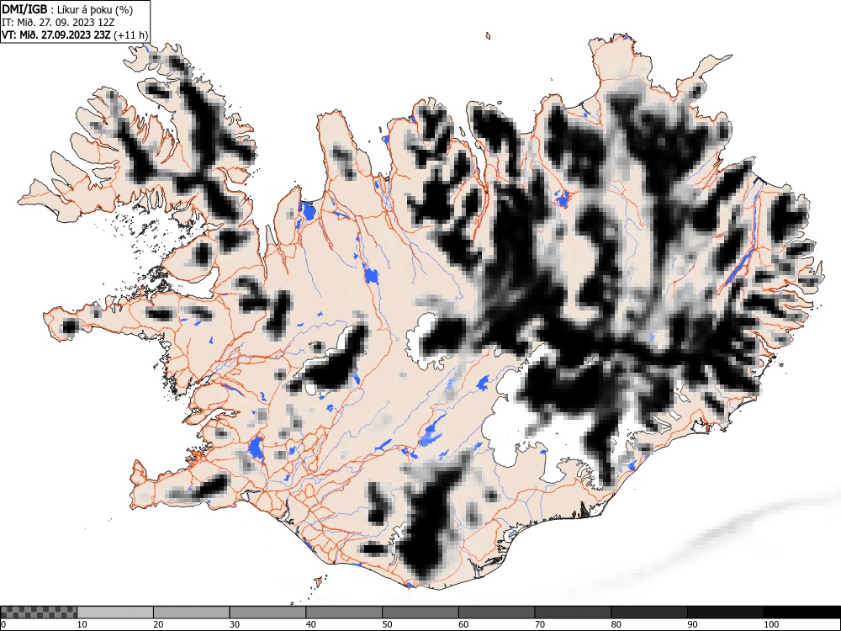Click the '40' legend scale label
Viewport: 841px width, 631px height.
310,624
